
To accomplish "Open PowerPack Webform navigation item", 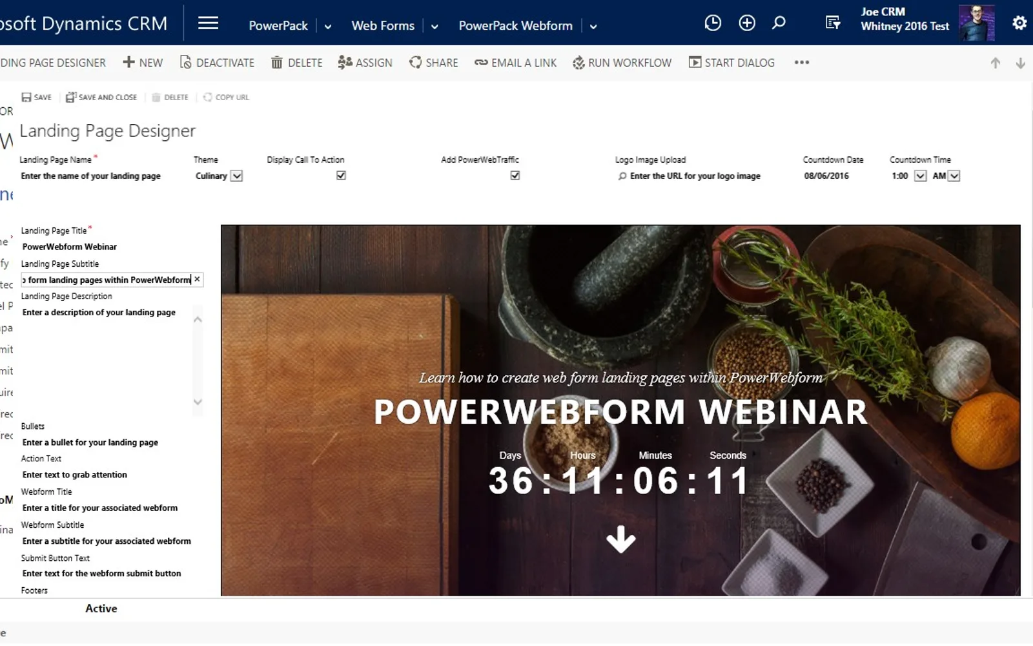I will pos(515,26).
